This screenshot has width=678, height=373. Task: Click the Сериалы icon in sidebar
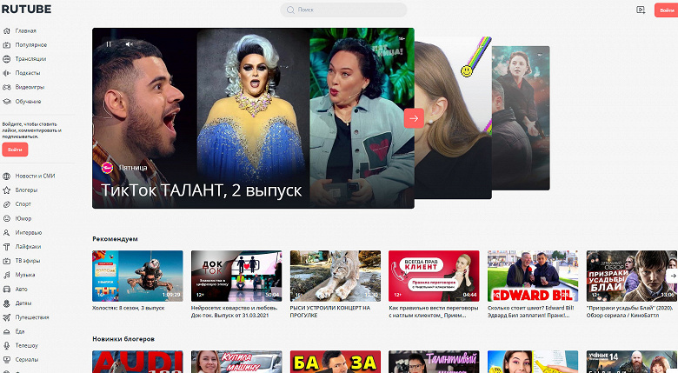(x=6, y=360)
